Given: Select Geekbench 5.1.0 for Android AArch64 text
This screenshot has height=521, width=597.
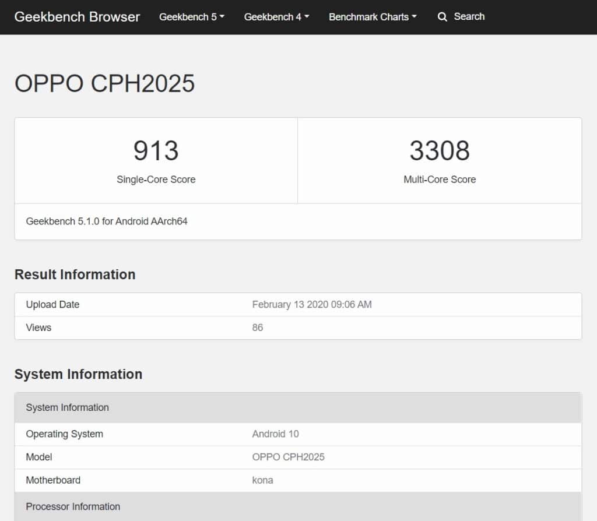Looking at the screenshot, I should coord(107,221).
